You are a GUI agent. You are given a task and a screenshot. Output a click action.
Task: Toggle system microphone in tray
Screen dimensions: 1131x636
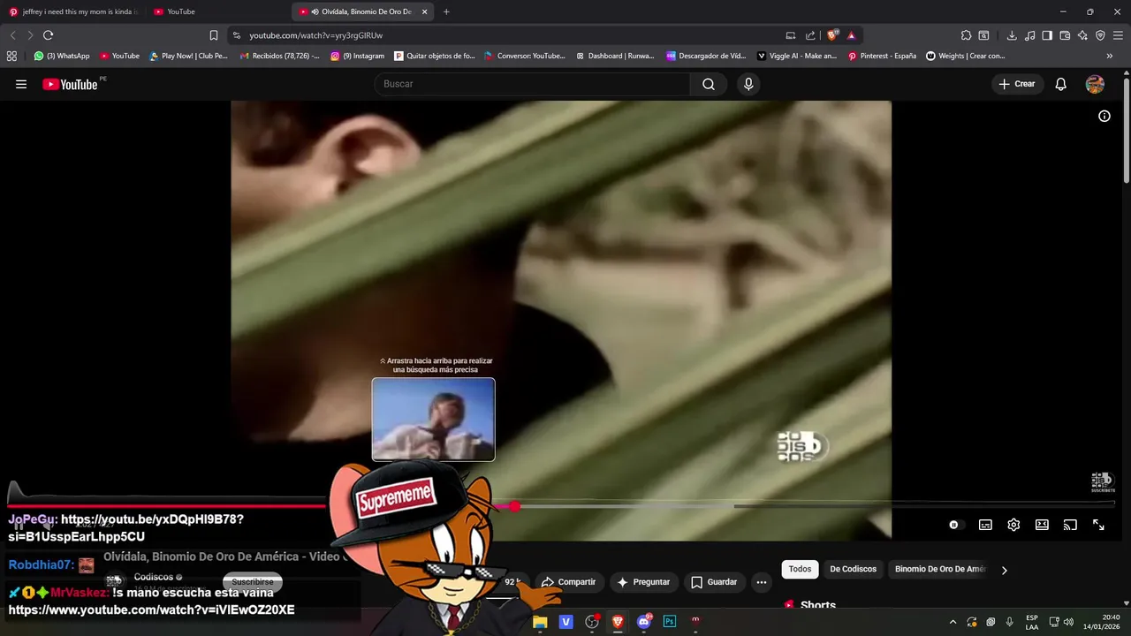coord(1010,622)
